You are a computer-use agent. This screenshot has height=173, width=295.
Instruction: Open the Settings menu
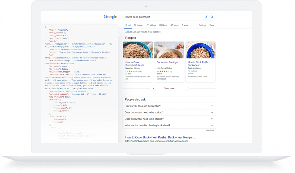coord(203,25)
